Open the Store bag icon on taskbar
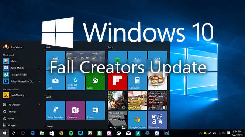Viewport: 245px width, 137px height. point(52,133)
